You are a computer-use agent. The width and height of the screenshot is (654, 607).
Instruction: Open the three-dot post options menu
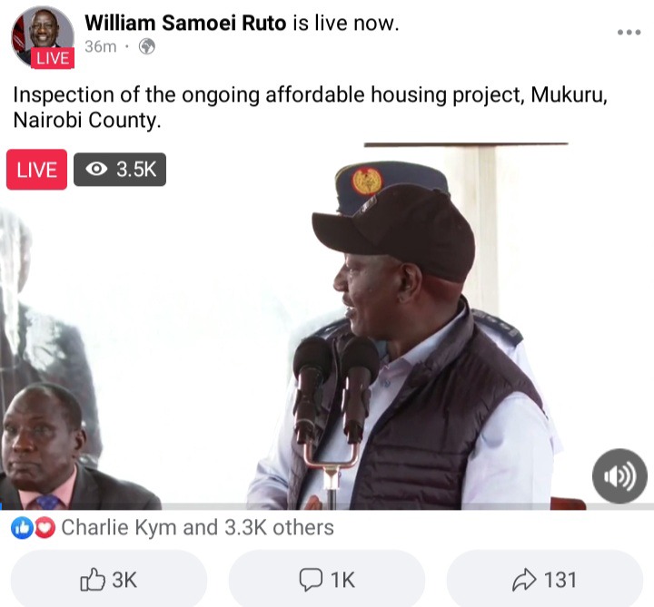point(629,32)
